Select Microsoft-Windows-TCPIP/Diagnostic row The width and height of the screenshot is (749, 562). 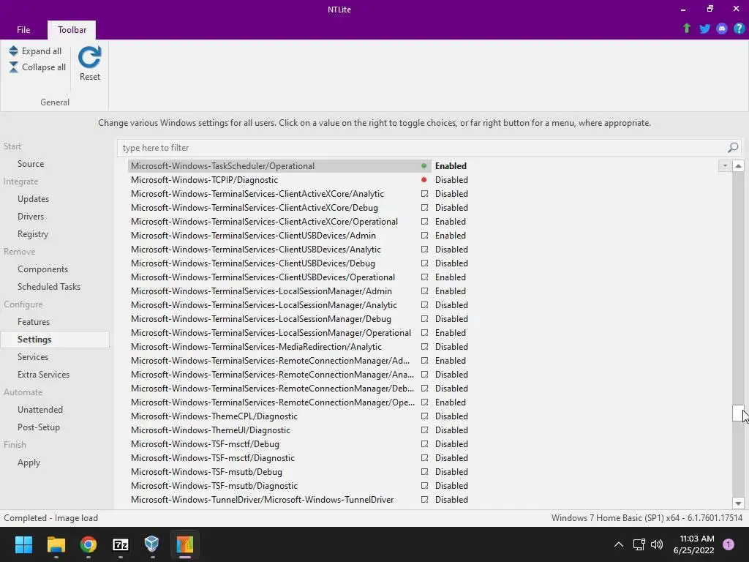click(204, 180)
